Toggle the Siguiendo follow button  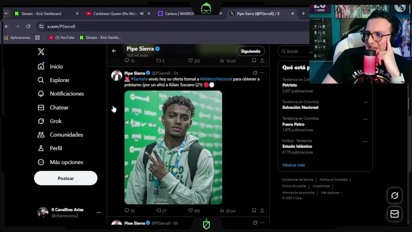click(x=250, y=51)
